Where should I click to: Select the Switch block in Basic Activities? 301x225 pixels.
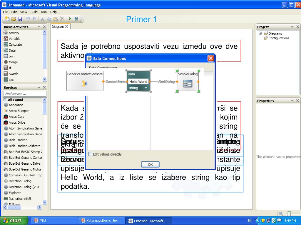click(x=11, y=74)
